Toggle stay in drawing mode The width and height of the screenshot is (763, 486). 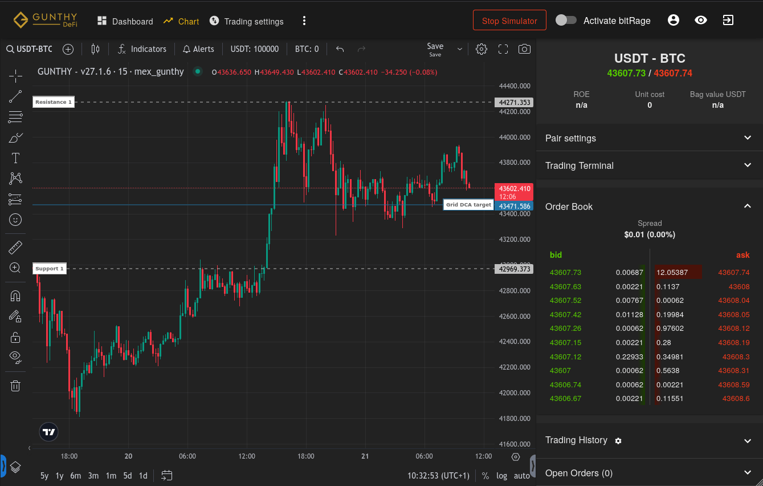pos(15,317)
